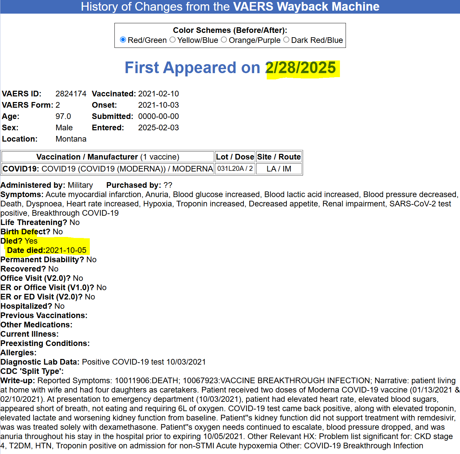460x454 pixels.
Task: Click the 'Allergies:' label
Action: tap(18, 353)
